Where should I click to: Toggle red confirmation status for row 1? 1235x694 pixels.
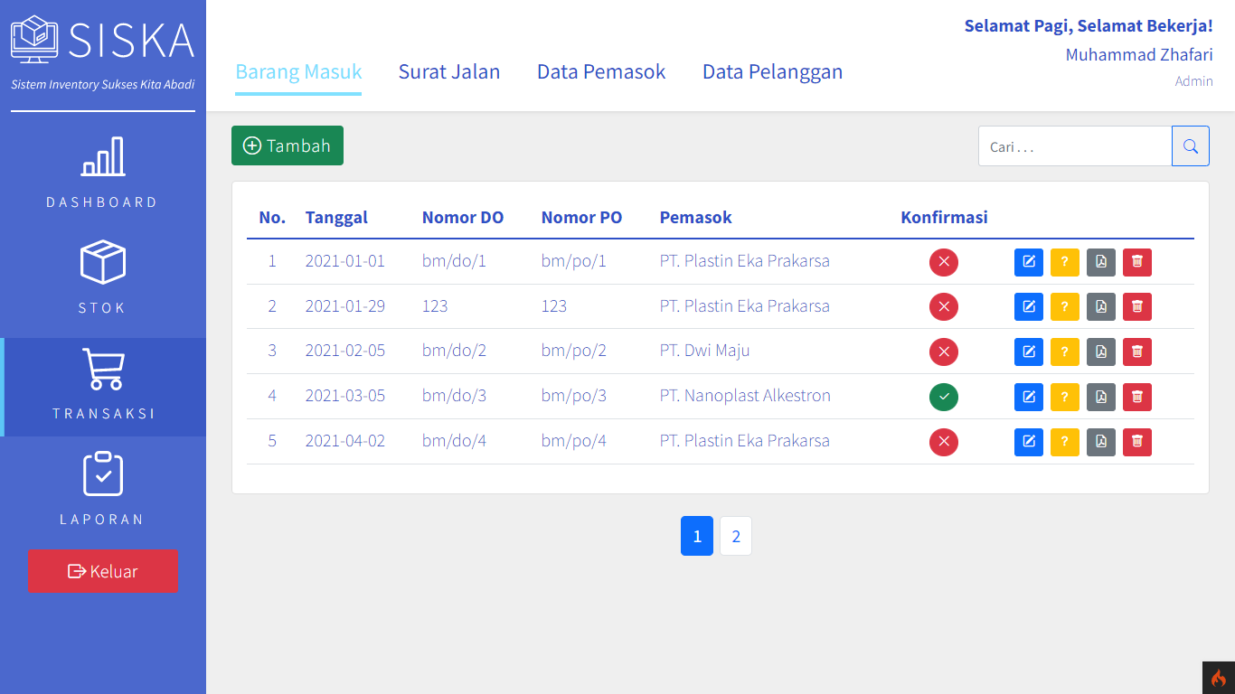(x=943, y=262)
